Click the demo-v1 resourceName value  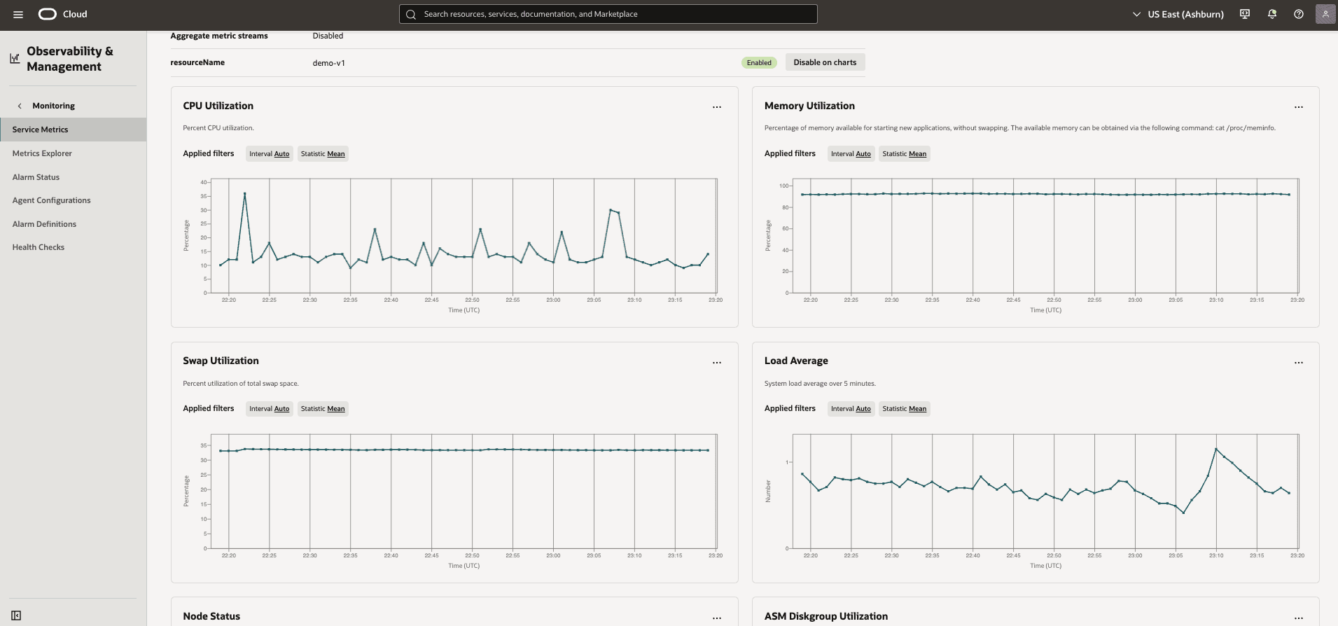328,63
